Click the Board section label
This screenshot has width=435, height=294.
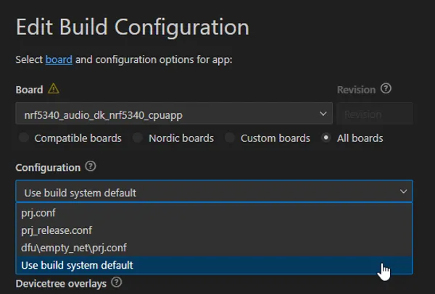tap(29, 90)
